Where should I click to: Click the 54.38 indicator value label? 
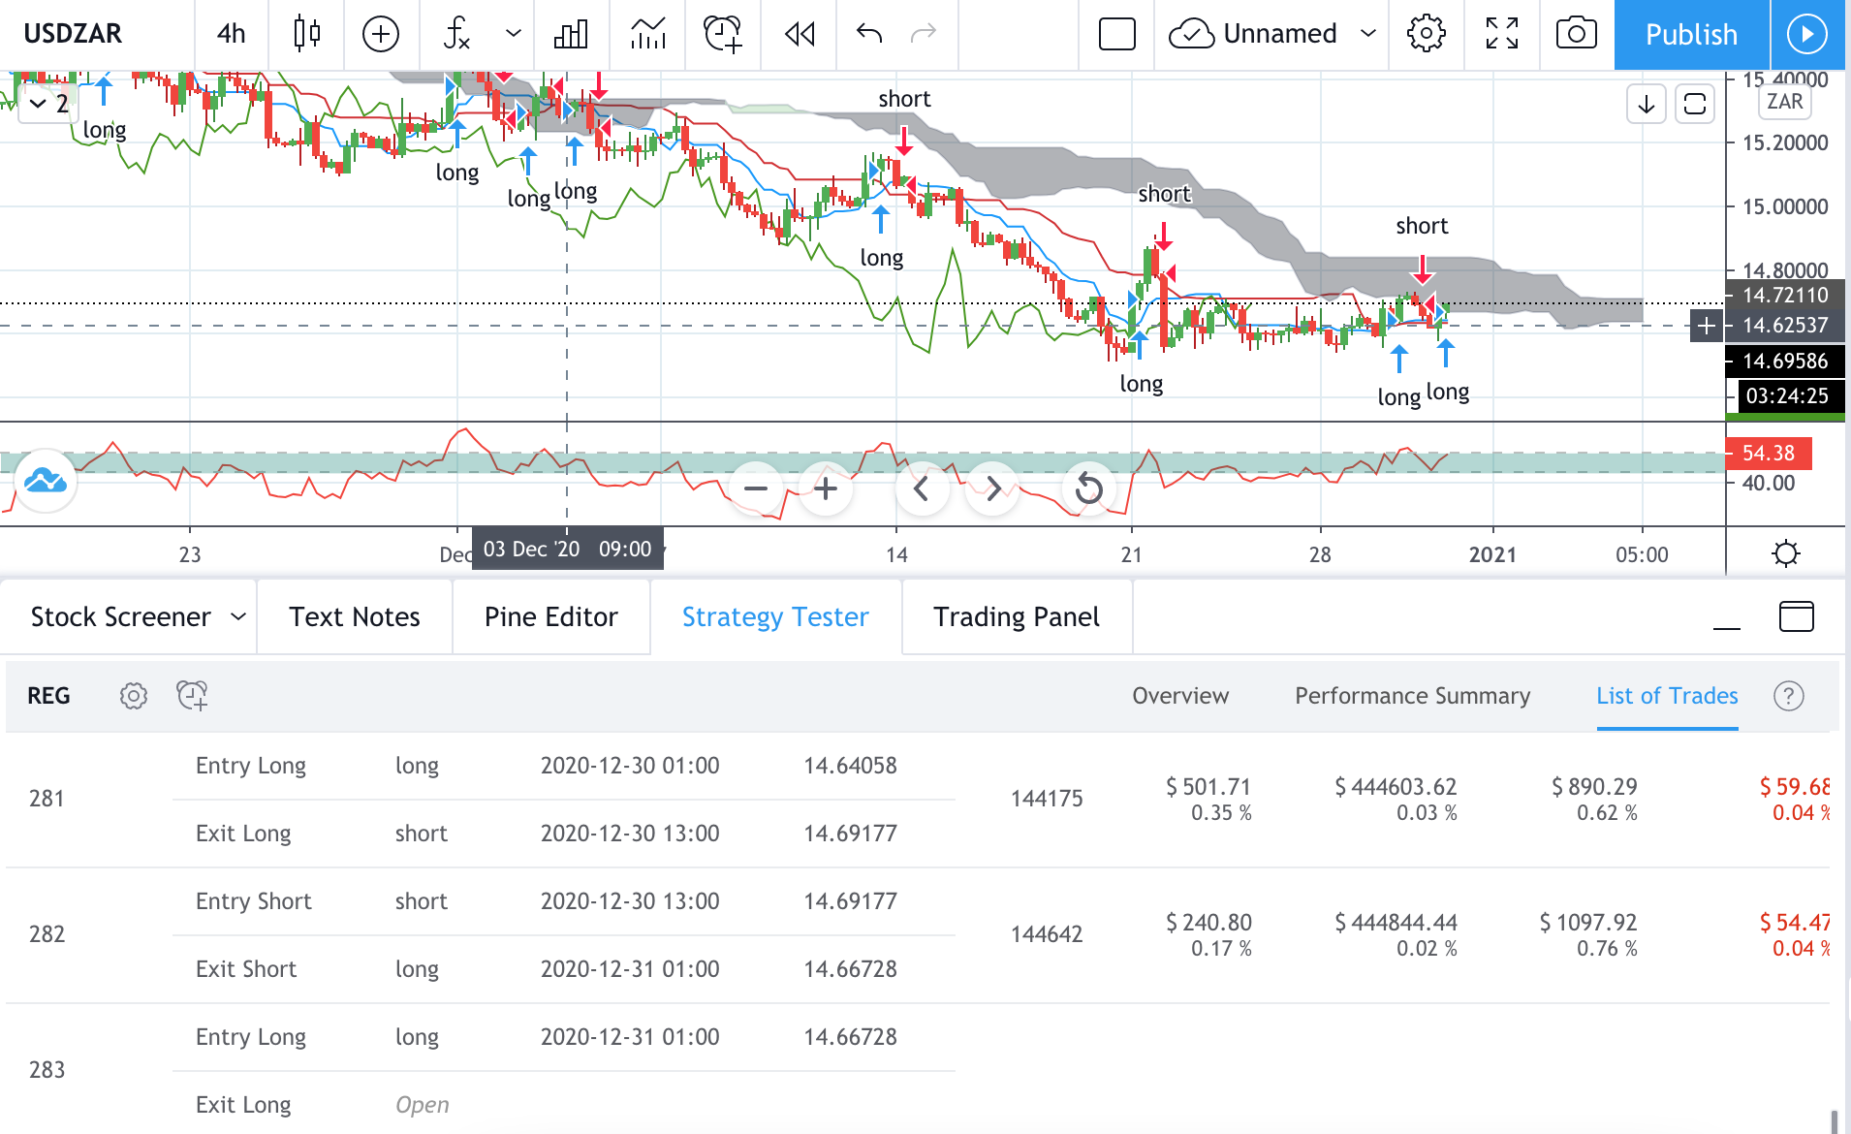[1768, 453]
